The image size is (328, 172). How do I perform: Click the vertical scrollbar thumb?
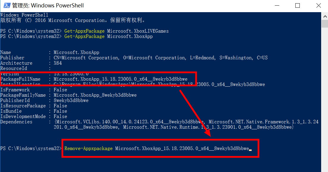(325, 24)
